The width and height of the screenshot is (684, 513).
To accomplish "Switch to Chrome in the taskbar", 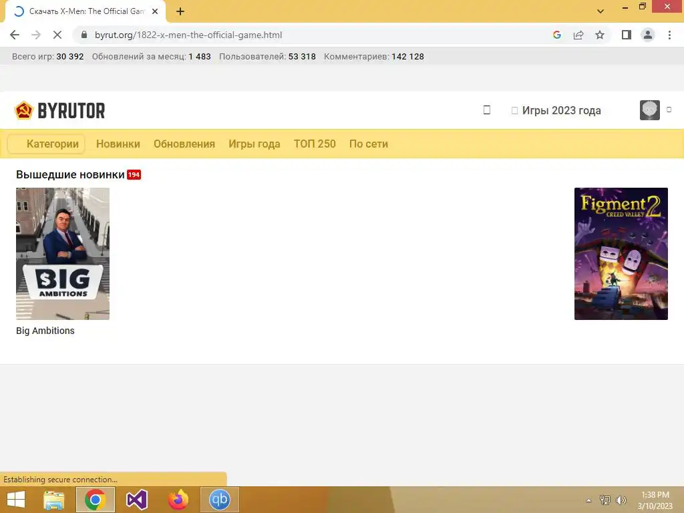I will [x=95, y=500].
